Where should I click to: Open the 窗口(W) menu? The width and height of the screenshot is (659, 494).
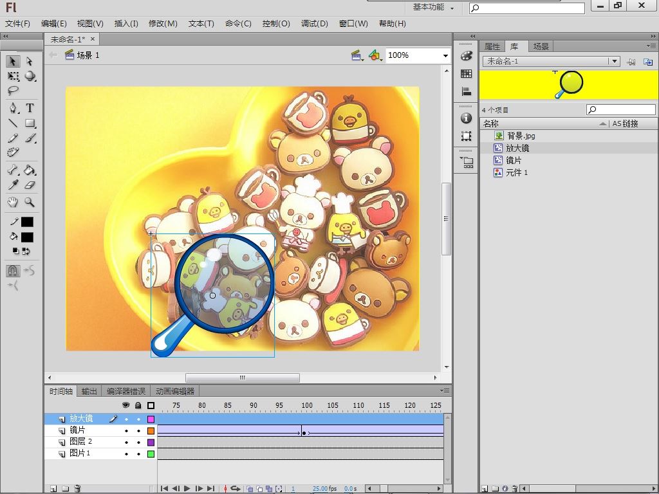pos(353,24)
